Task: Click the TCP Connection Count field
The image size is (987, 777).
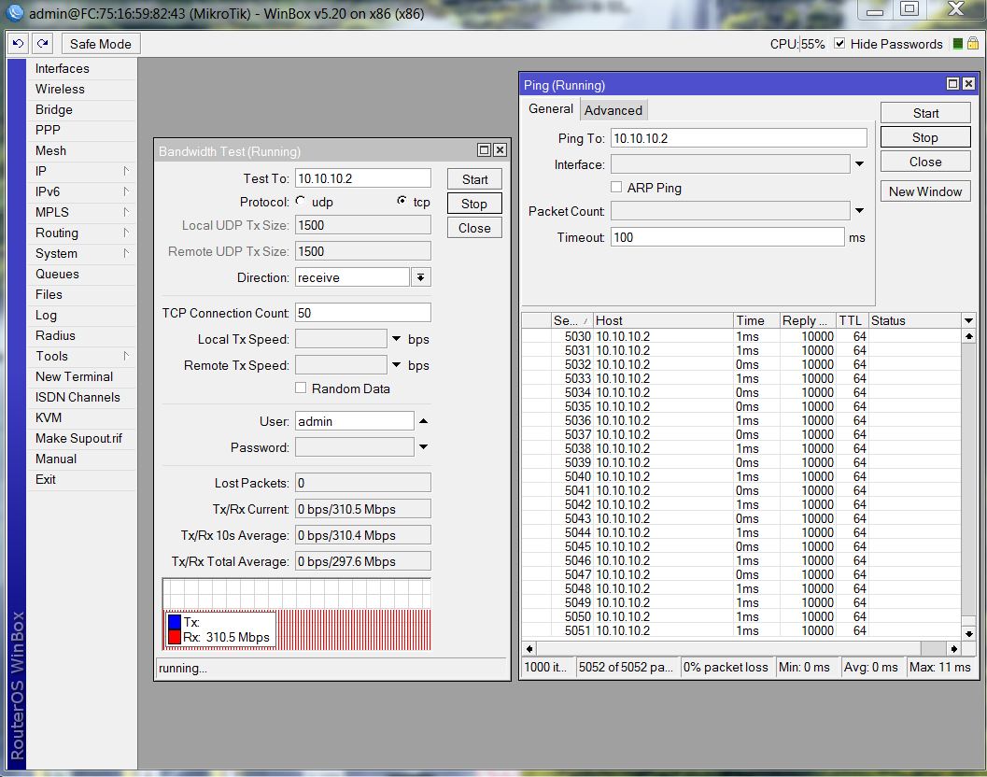Action: pos(363,313)
